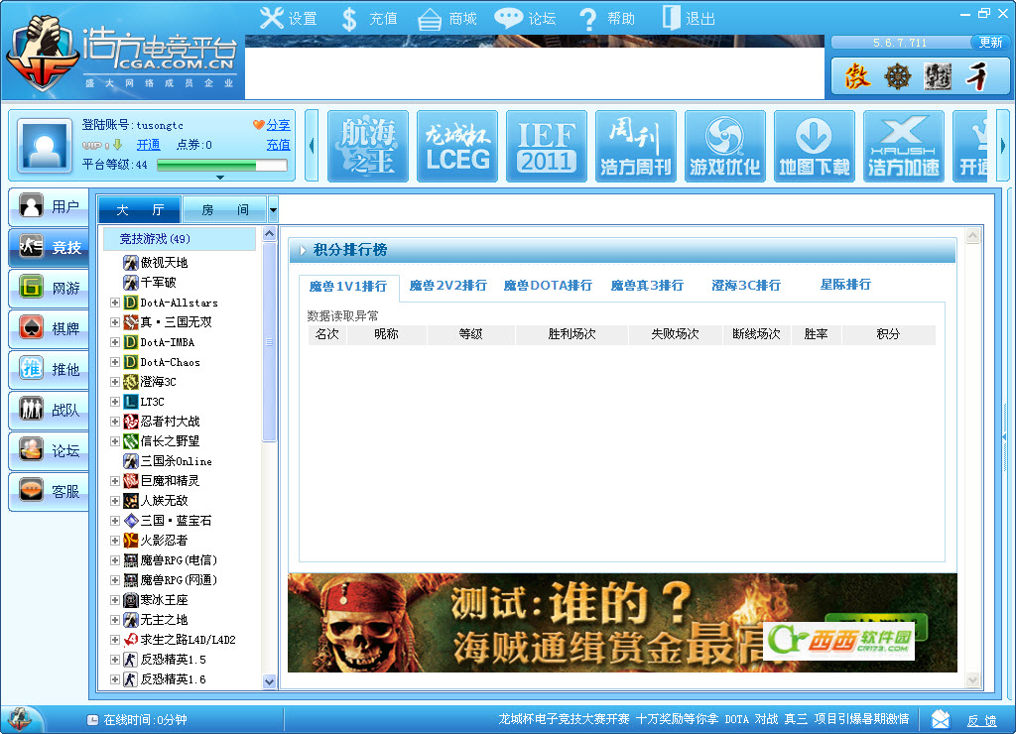Open the dropdown arrow beside 房间 tab
The width and height of the screenshot is (1016, 734).
point(273,210)
